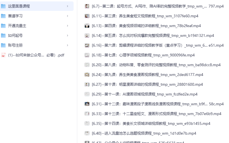229x143 pixels.
Task: Expand chevron of 这里面是课程 folder
Action: tap(68, 6)
